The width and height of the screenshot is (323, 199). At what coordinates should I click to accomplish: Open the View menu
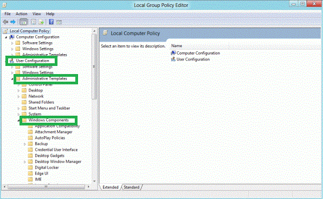(x=37, y=14)
